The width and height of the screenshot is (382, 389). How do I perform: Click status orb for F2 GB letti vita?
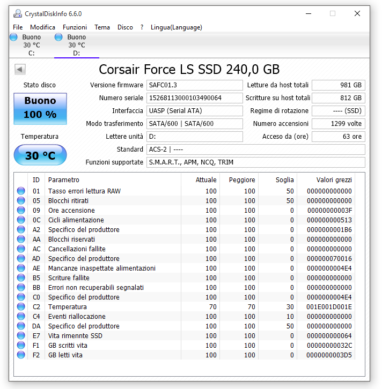coord(21,355)
